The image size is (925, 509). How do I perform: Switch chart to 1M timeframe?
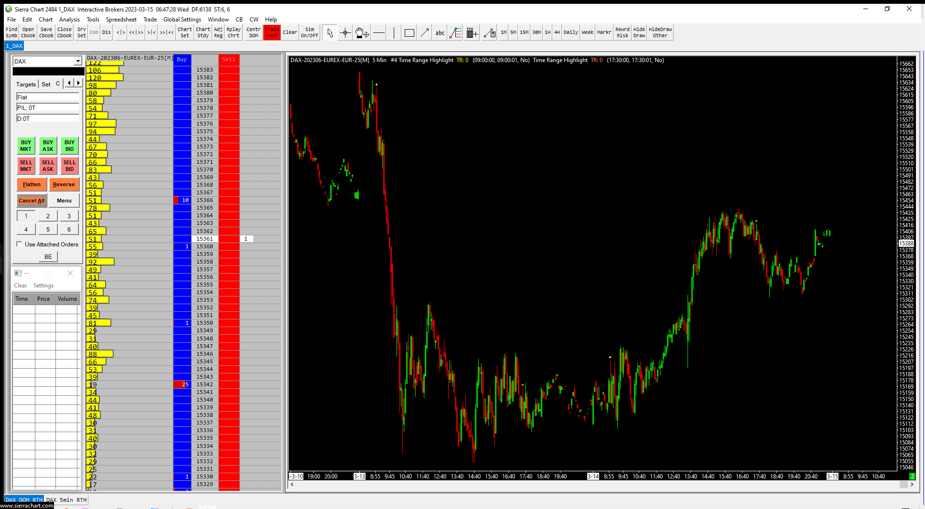click(504, 32)
